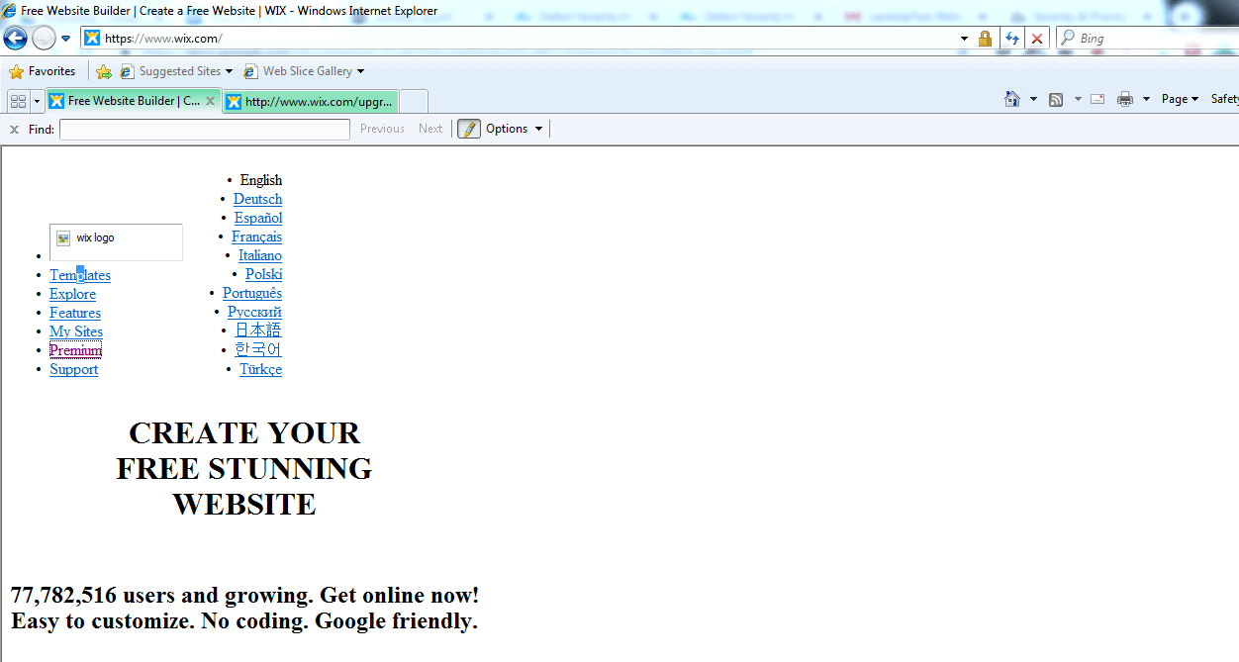Go back with the Back arrow button

(15, 39)
